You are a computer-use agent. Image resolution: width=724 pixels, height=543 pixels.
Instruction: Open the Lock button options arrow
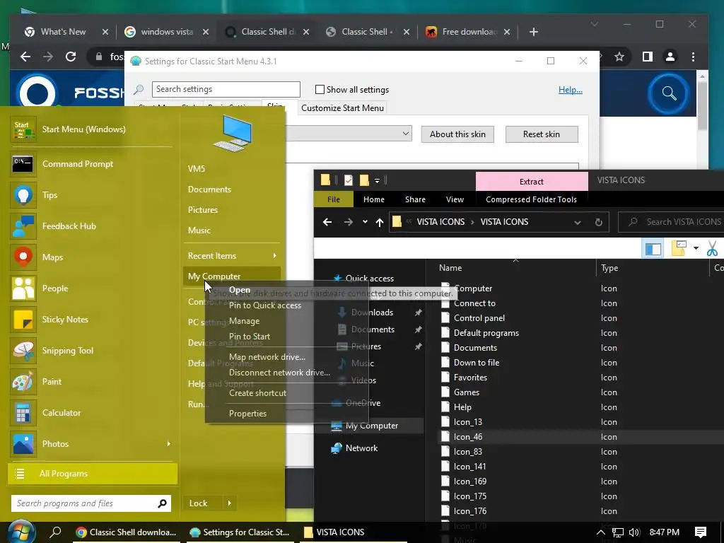tap(230, 503)
